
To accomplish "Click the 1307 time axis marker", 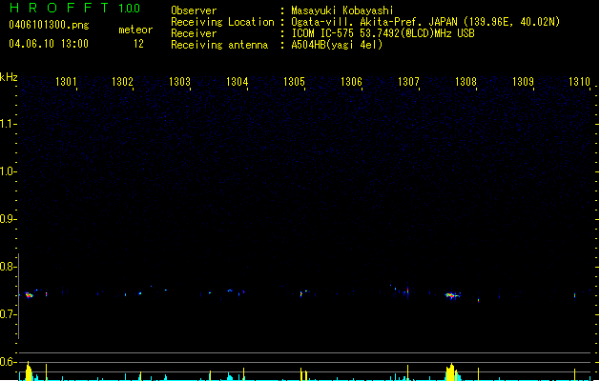I will [408, 81].
